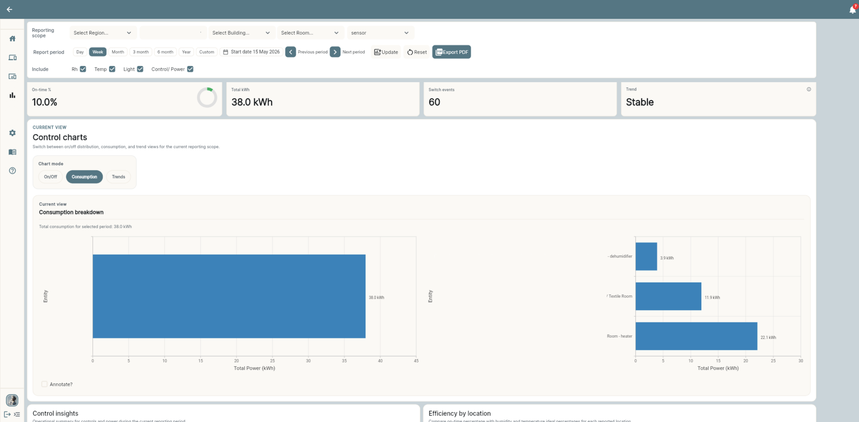Open the Select Room dropdown
This screenshot has width=859, height=422.
[x=310, y=33]
